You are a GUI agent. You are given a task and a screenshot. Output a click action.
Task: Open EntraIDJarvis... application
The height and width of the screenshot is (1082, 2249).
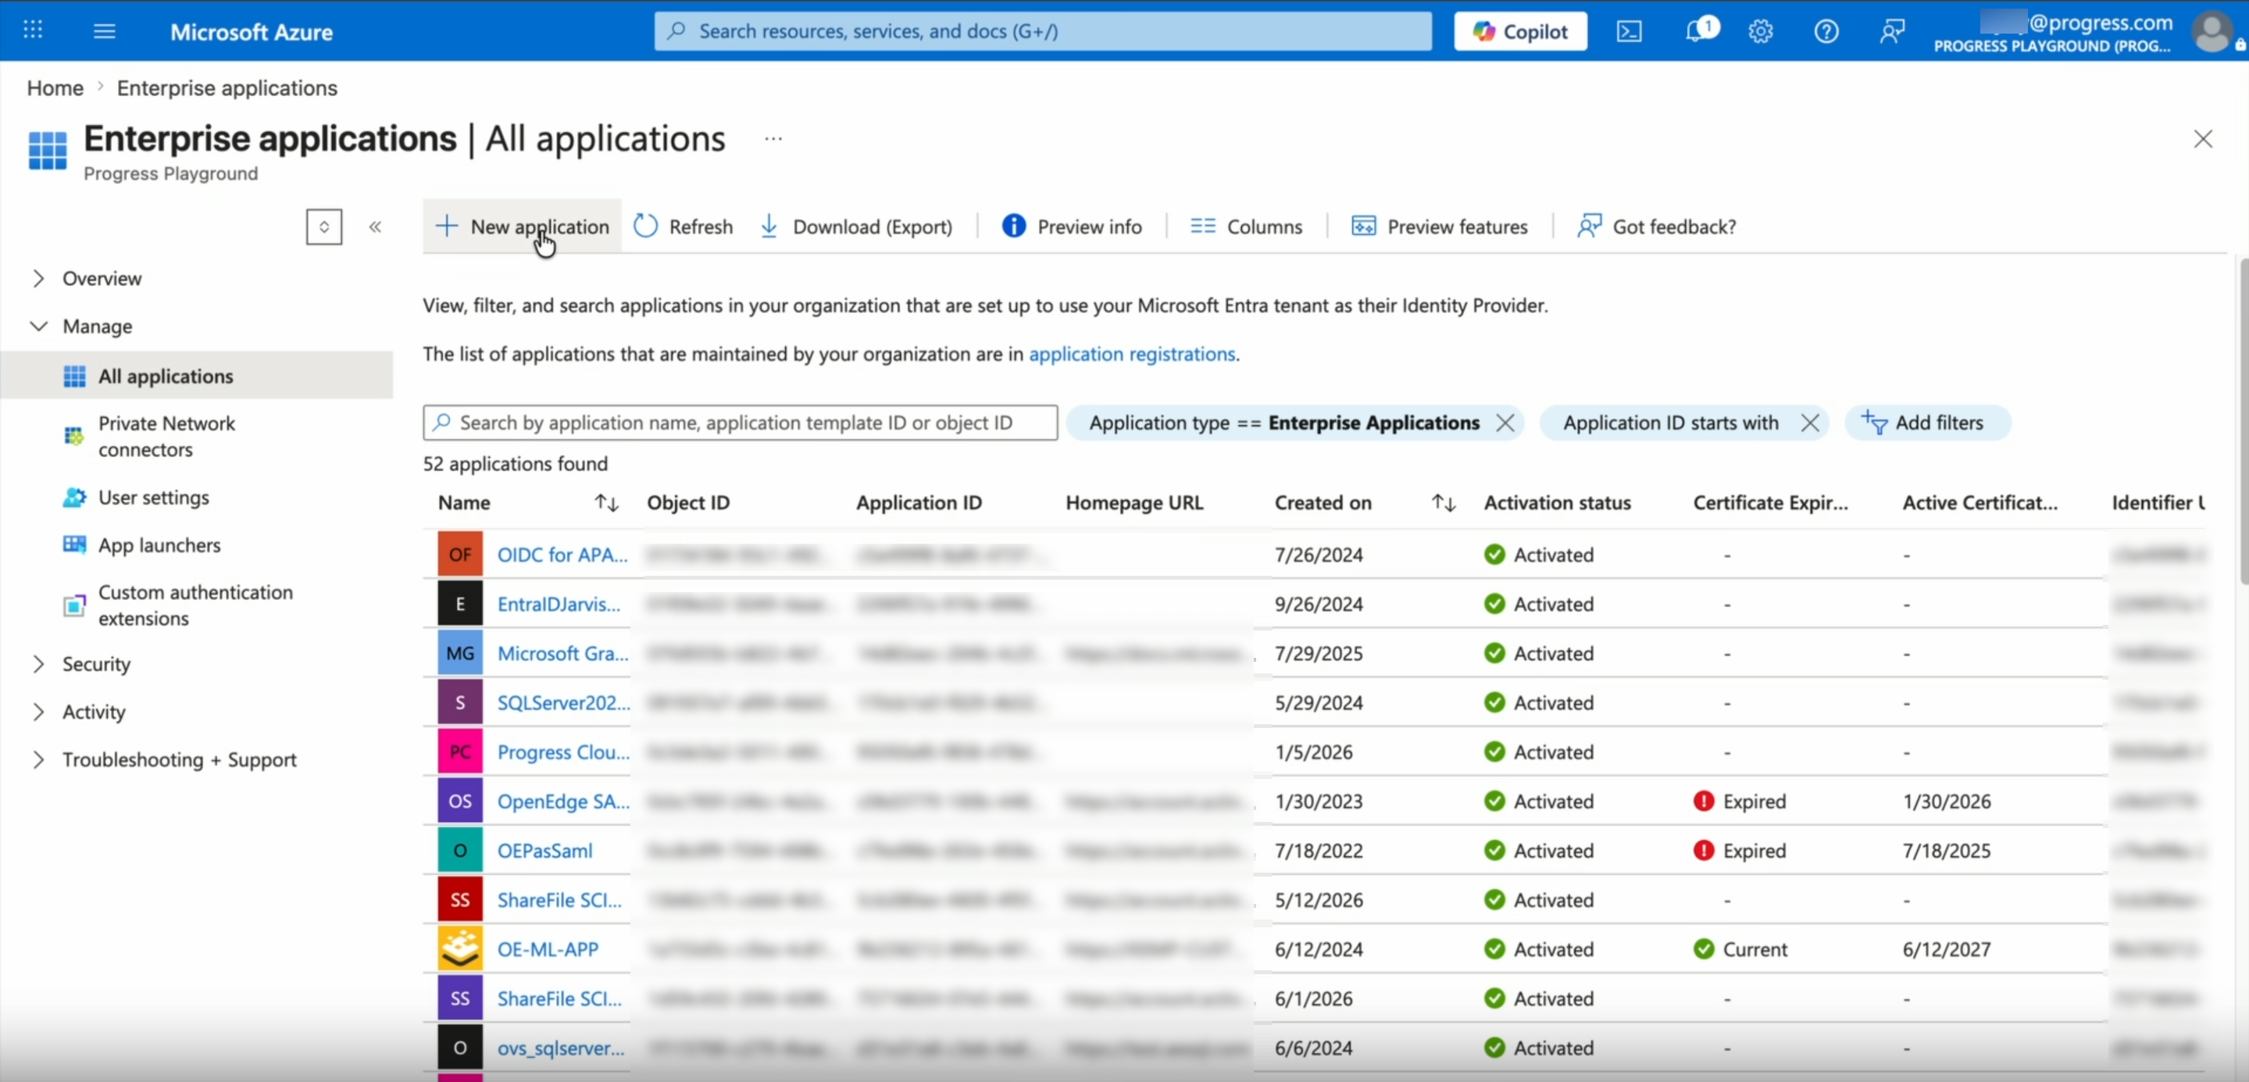click(x=559, y=605)
